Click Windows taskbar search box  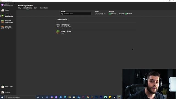pos(20,97)
